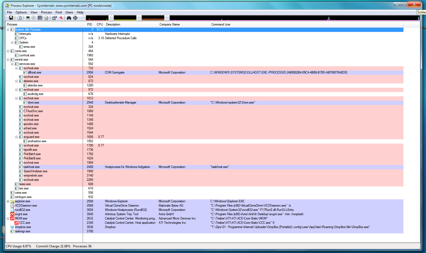Click the physical memory mini graph
The image size is (426, 253).
coord(153,18)
